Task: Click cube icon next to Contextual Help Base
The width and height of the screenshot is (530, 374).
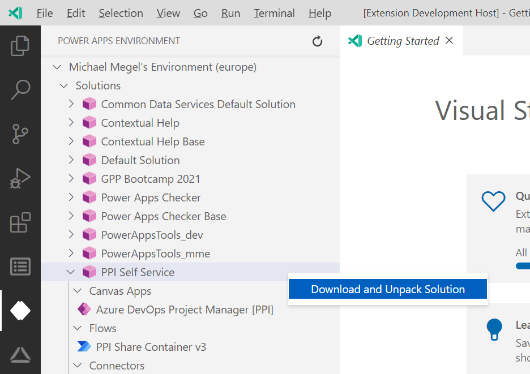Action: pos(89,141)
